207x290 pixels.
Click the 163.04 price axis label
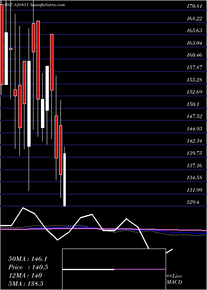click(x=195, y=43)
